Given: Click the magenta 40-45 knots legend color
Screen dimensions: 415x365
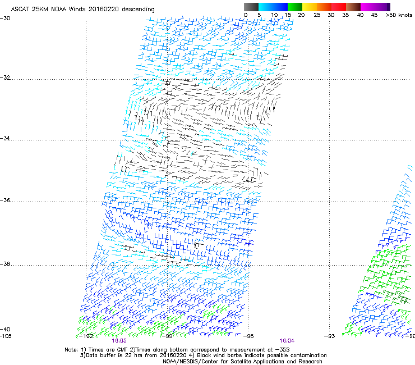Looking at the screenshot, I should point(368,7).
